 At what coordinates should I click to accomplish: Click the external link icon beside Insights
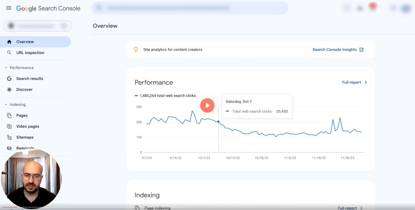[x=361, y=49]
